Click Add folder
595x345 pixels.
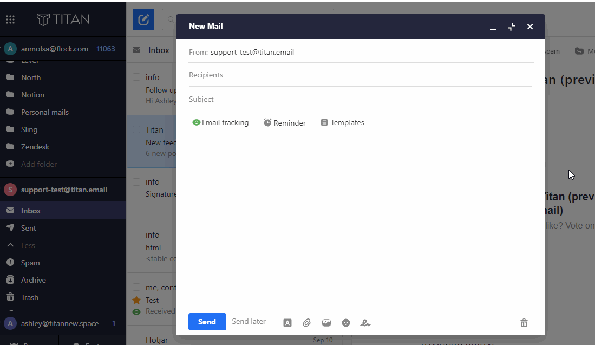pos(38,164)
